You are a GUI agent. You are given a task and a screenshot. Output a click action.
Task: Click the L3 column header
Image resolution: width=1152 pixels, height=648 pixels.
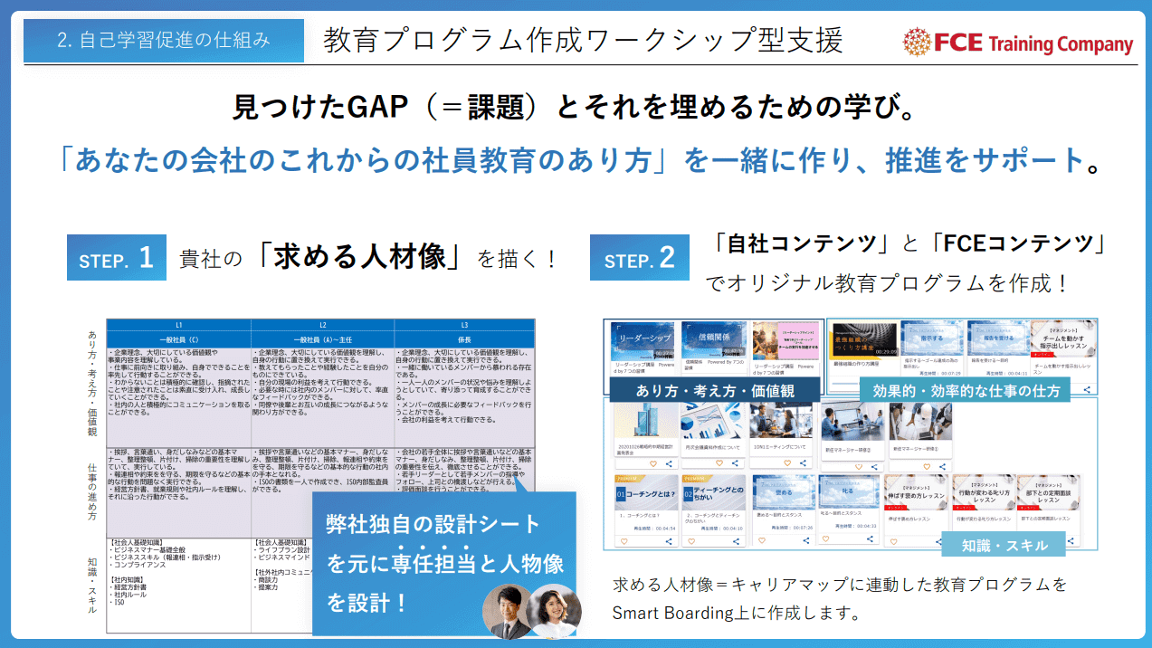[x=465, y=324]
